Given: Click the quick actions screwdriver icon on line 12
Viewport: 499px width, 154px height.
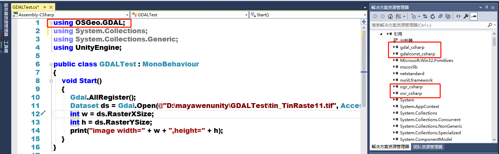Looking at the screenshot, I should [43, 113].
